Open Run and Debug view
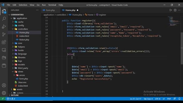Screen dimensions: 183x103 [4, 27]
